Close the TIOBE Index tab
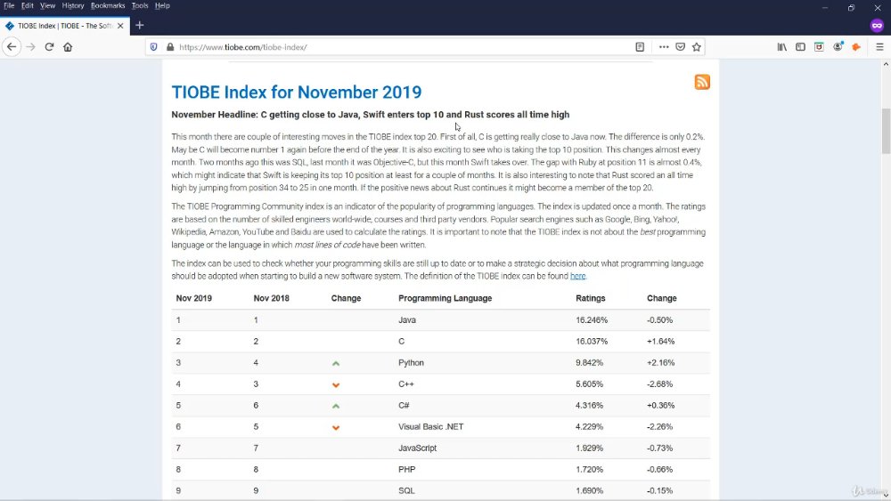Screen dimensions: 891x501 pos(120,26)
